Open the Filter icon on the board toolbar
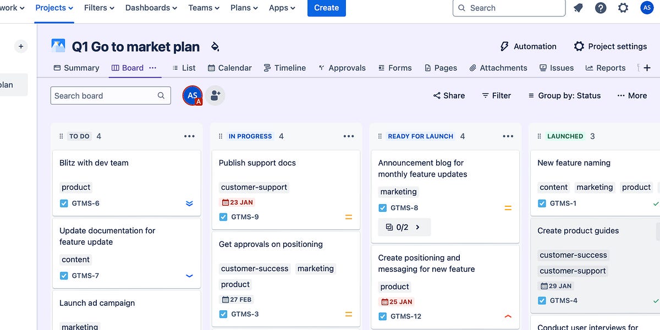The image size is (660, 330). (485, 95)
